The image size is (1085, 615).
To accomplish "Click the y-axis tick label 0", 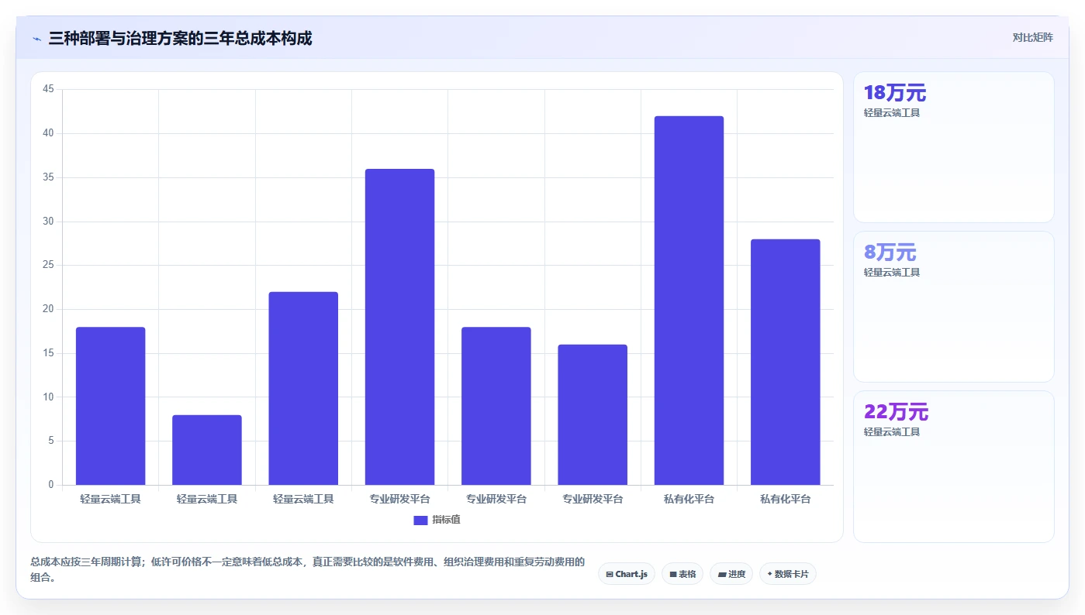I will (x=51, y=485).
